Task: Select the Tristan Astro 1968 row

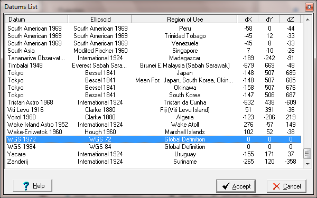Action: click(x=154, y=102)
